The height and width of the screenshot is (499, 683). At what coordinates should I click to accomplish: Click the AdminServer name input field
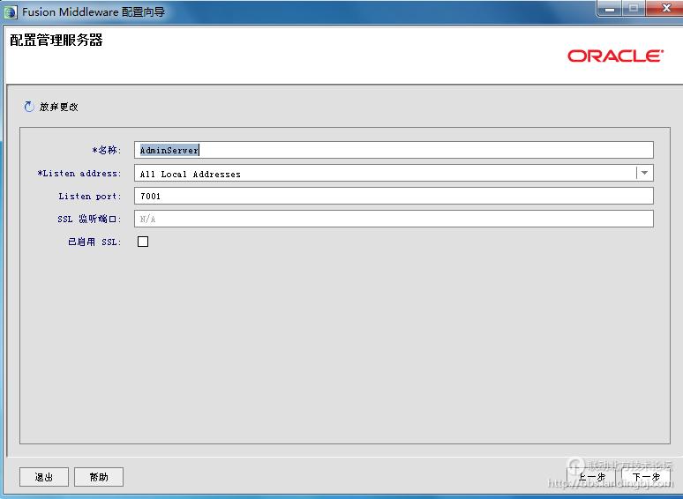click(x=394, y=151)
